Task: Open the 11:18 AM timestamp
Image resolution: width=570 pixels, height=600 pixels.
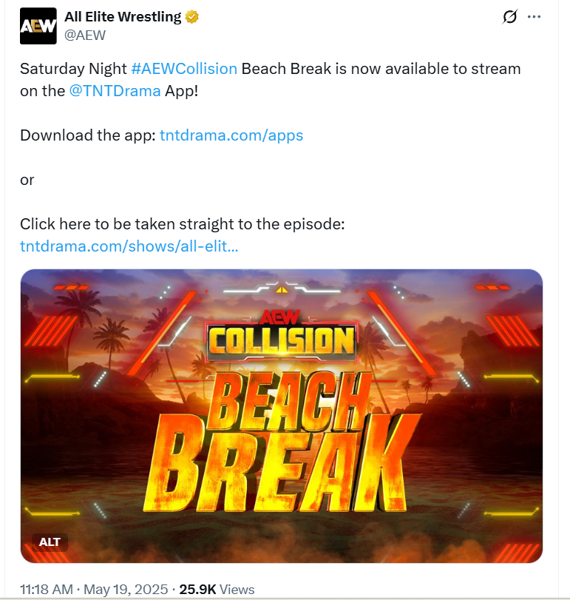Action: pos(47,590)
